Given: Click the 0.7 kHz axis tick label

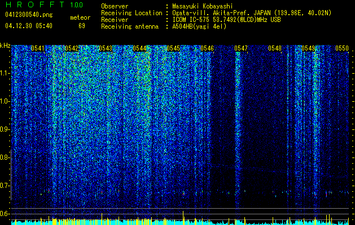Looking at the screenshot, I should [x=5, y=186].
